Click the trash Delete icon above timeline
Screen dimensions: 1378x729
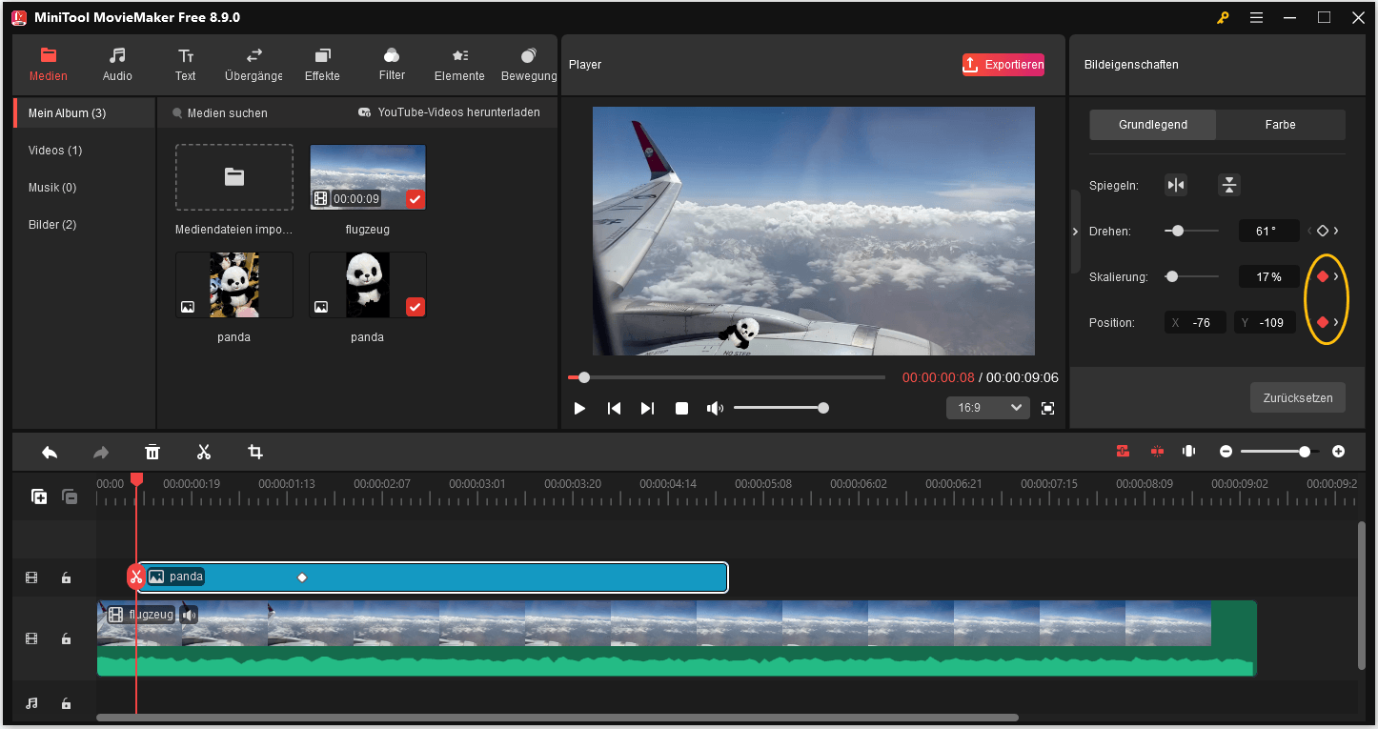[x=152, y=452]
